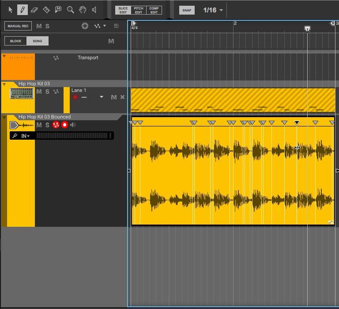
Task: Open the IN audio input dropdown
Action: (25, 136)
